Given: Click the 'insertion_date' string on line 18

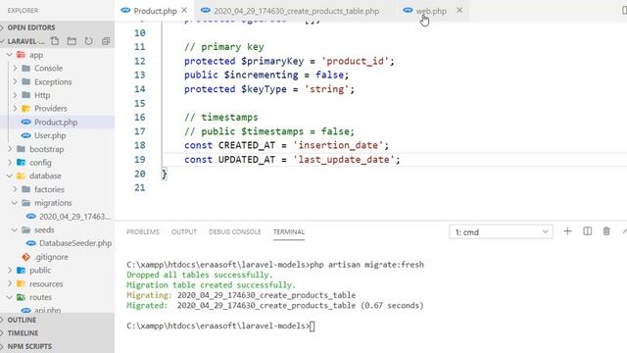Looking at the screenshot, I should (338, 145).
